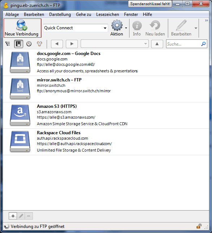
Task: Show more toolbar items chevron
Action: tap(206, 21)
